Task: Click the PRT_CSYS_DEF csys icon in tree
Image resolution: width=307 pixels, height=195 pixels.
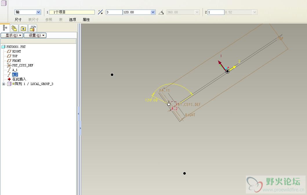Action: click(x=9, y=65)
